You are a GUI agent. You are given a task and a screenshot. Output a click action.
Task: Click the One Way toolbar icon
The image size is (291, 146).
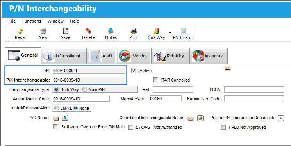click(156, 31)
